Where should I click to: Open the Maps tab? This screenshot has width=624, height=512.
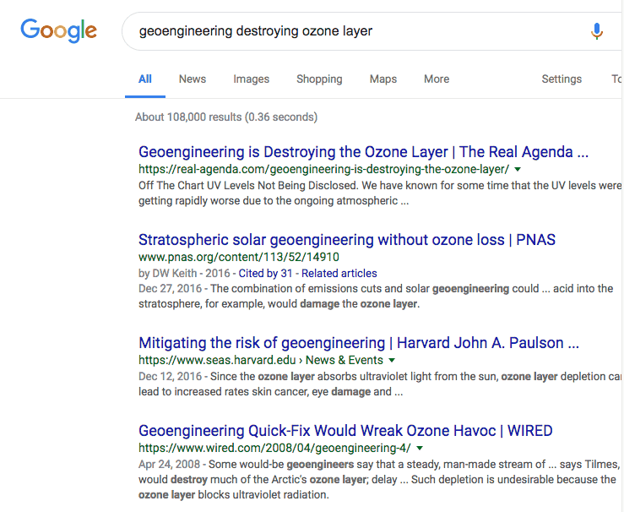pos(383,79)
